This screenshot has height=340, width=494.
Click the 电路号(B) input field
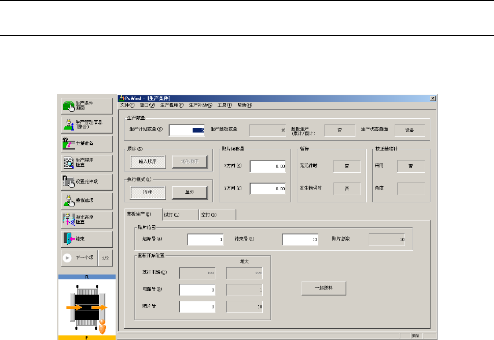[197, 290]
